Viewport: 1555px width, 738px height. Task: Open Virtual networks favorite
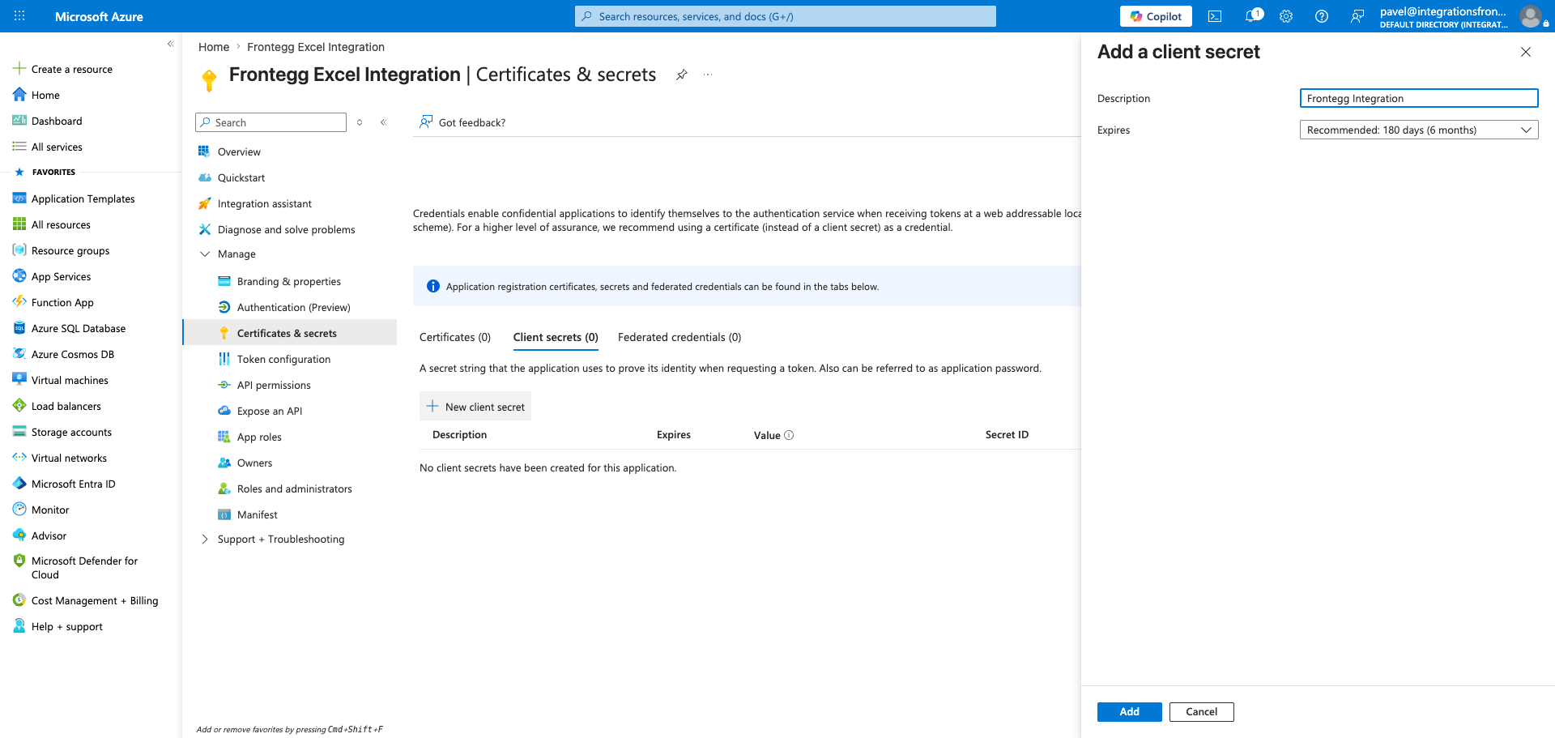click(x=69, y=458)
